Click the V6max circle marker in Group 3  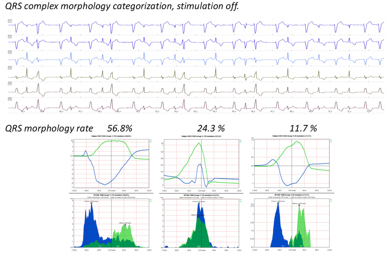[x=299, y=205]
